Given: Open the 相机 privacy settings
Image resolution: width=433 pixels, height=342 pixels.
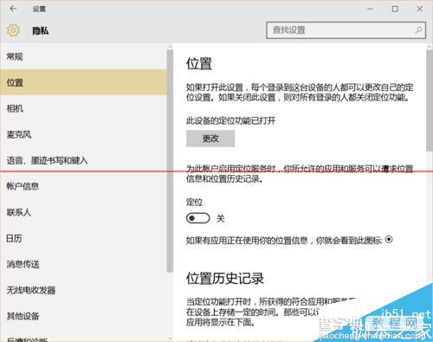Looking at the screenshot, I should tap(83, 108).
